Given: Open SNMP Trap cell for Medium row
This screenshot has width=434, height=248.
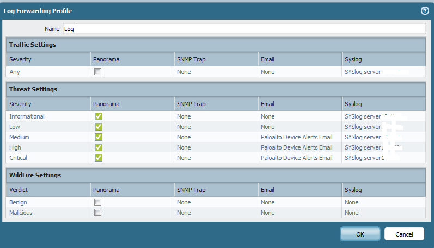Looking at the screenshot, I should click(216, 137).
